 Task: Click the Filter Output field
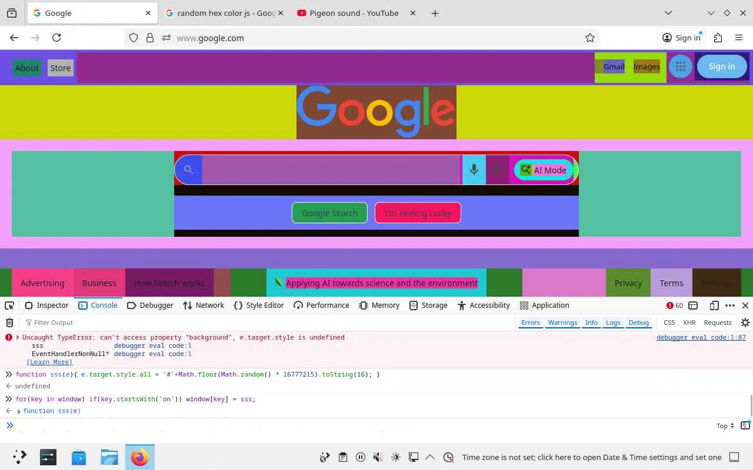271,323
